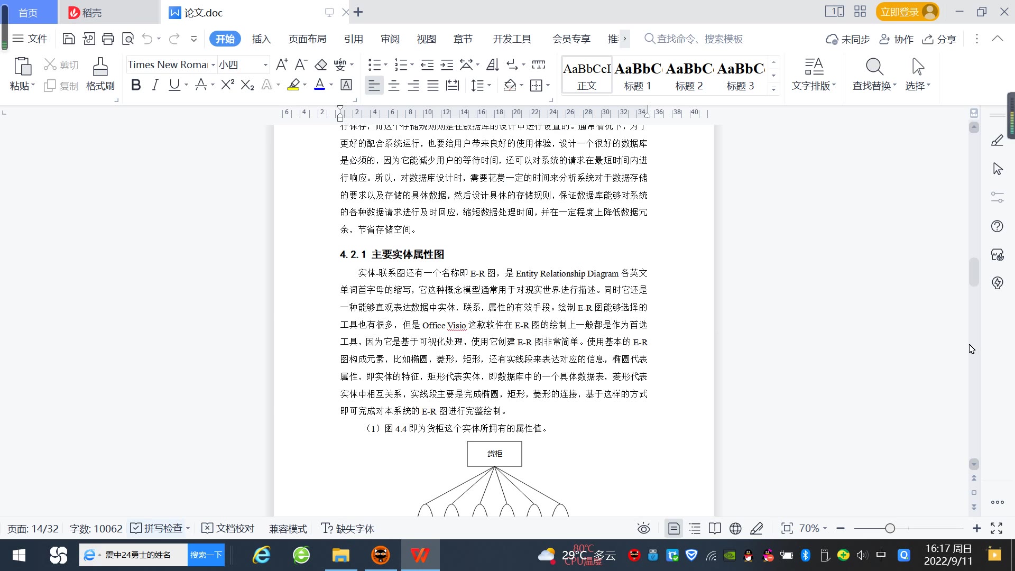Apply the yellow highlight color
The height and width of the screenshot is (571, 1015).
tap(293, 85)
